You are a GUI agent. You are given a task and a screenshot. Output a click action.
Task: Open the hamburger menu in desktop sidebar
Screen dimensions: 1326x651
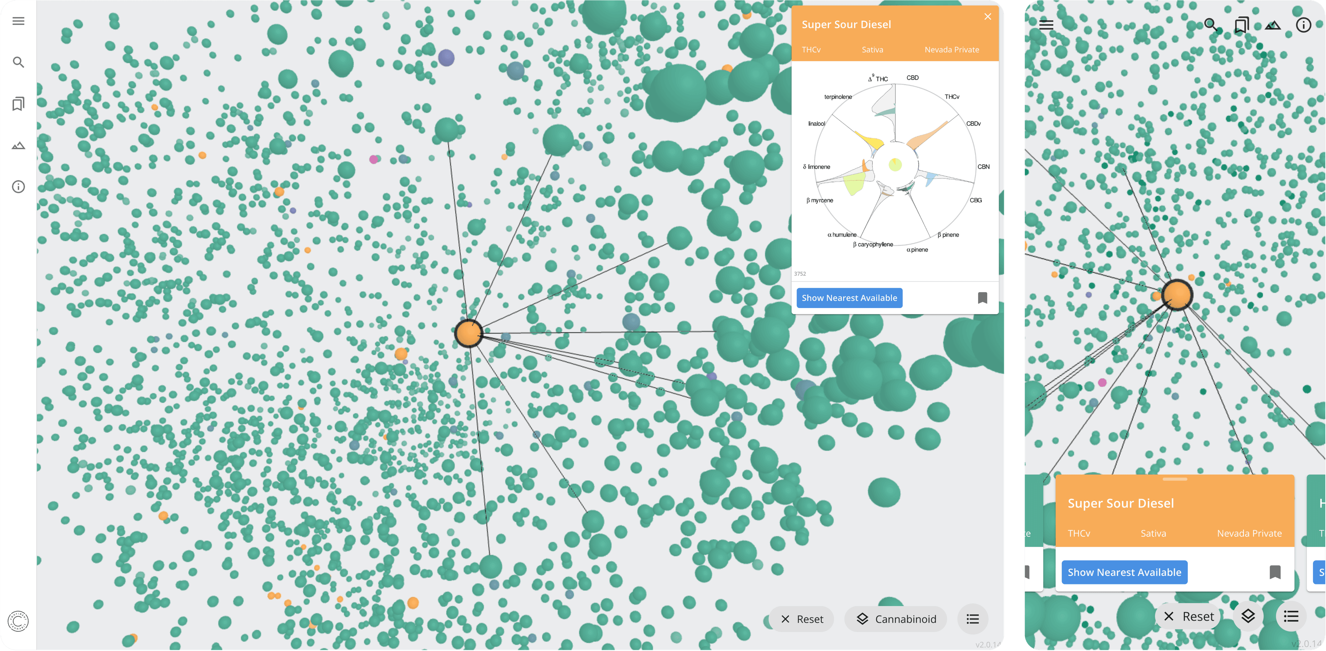[x=19, y=21]
